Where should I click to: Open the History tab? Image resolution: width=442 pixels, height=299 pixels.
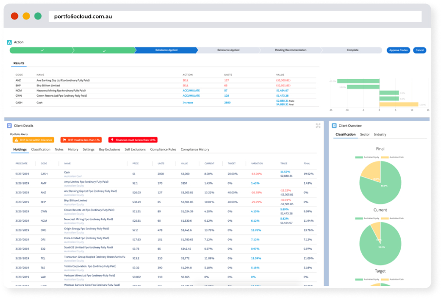73,149
